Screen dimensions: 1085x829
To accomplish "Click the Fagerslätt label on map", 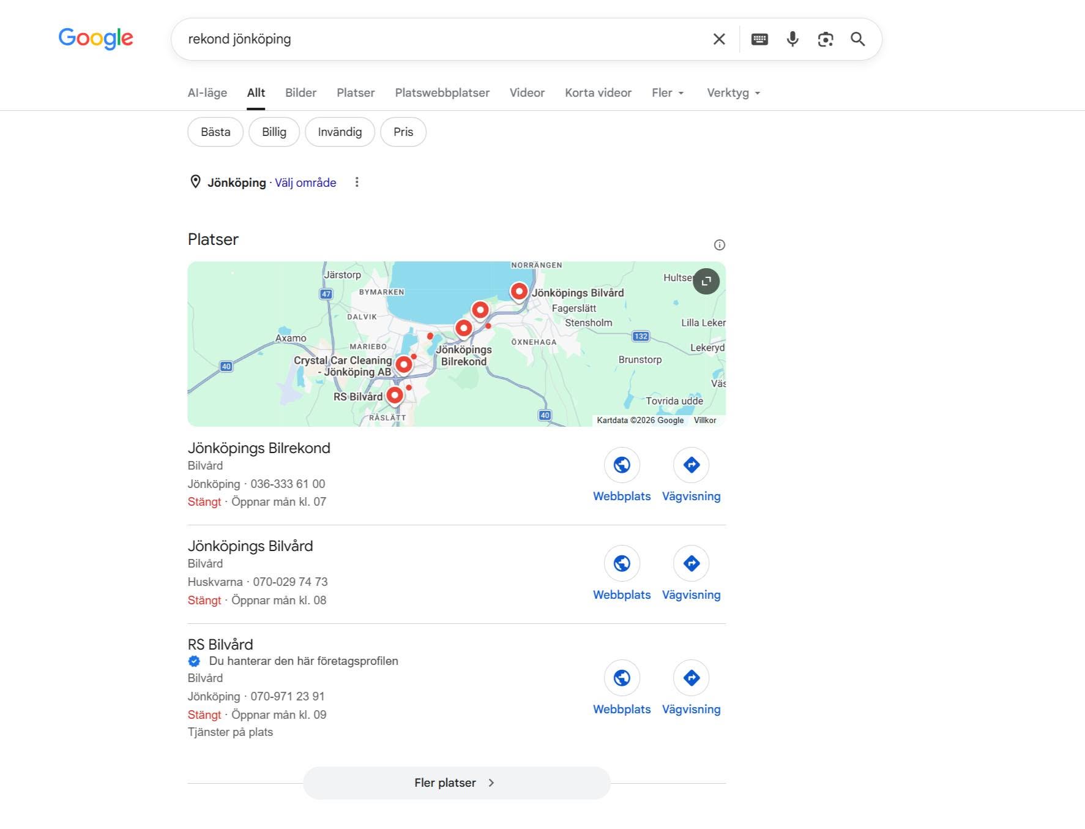I will click(x=574, y=309).
